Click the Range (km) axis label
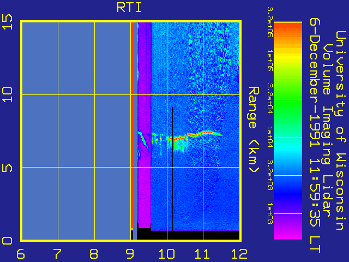349x262 pixels. tap(254, 129)
